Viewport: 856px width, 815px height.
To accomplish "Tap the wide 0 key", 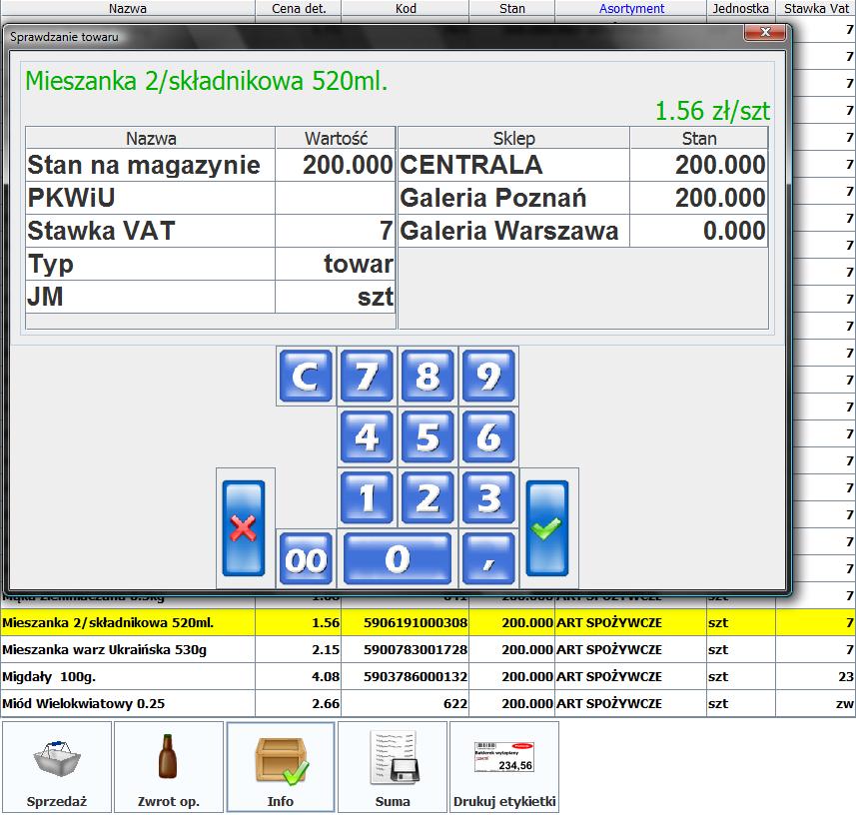I will pyautogui.click(x=398, y=559).
